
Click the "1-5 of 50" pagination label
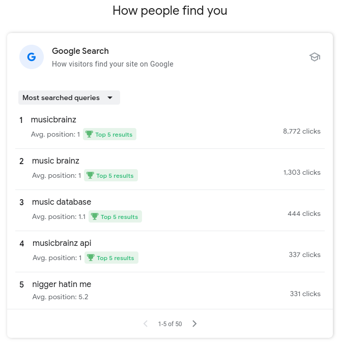pos(170,324)
